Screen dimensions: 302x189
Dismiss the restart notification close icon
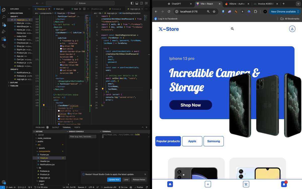coord(145,174)
